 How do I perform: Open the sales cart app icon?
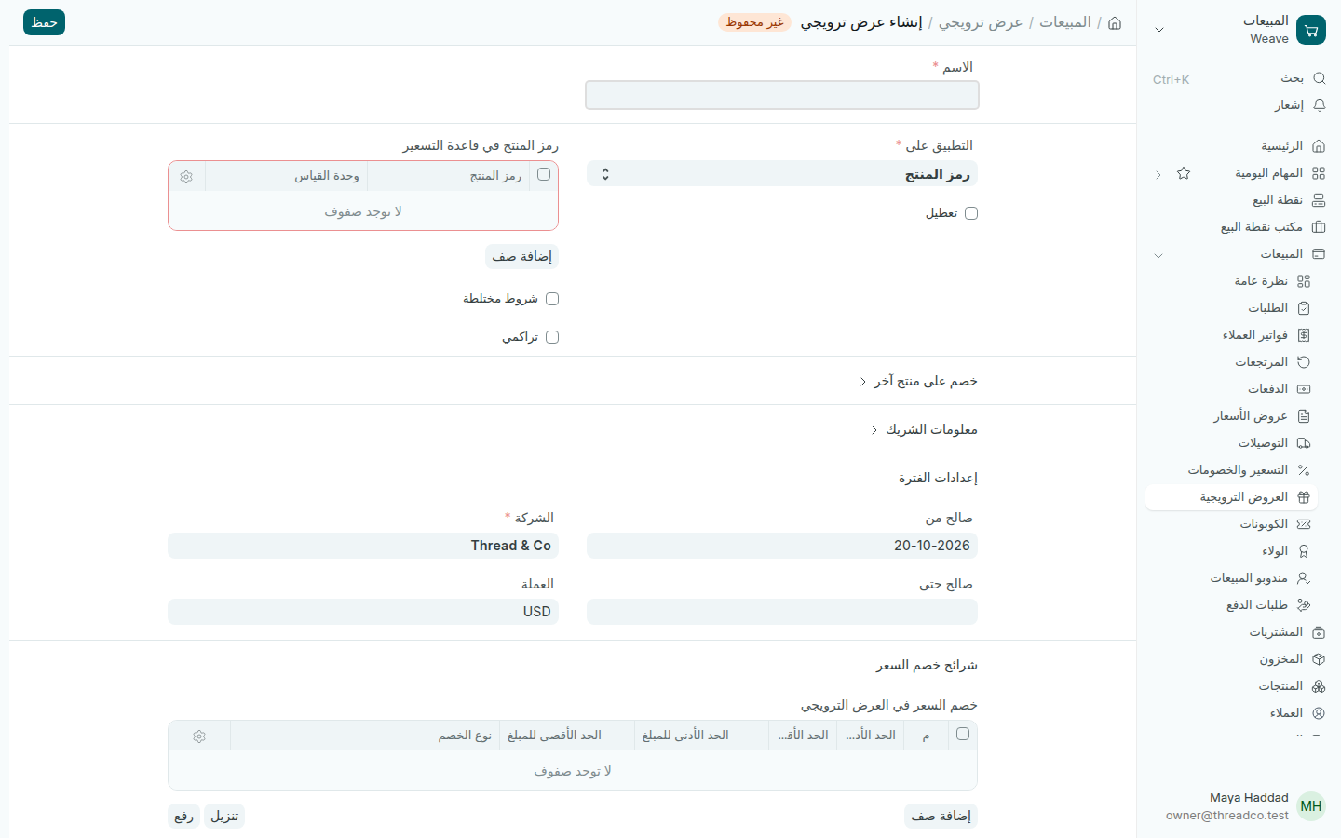point(1311,30)
